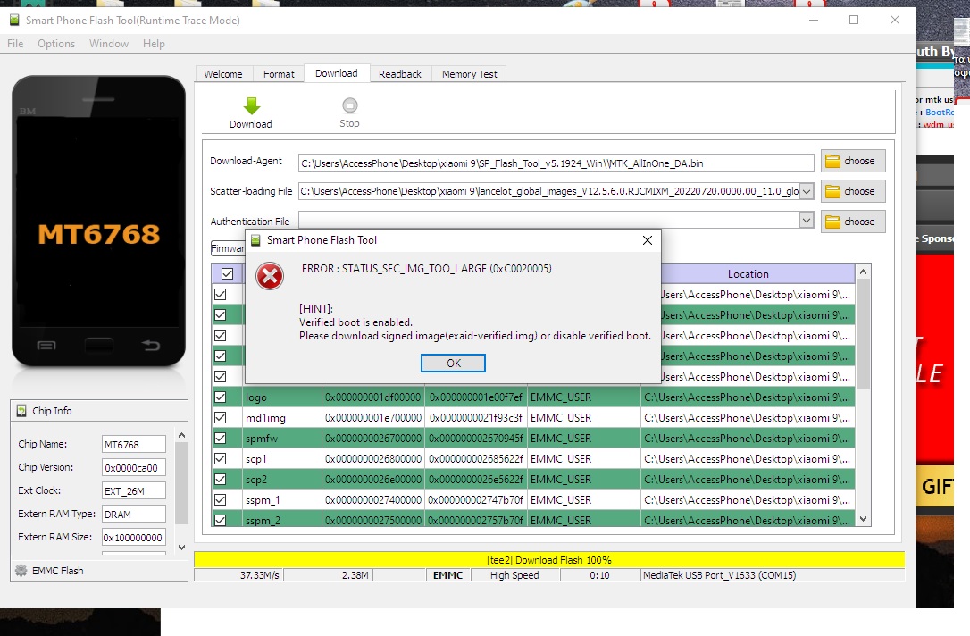
Task: Toggle the md1img partition checkbox
Action: point(221,418)
